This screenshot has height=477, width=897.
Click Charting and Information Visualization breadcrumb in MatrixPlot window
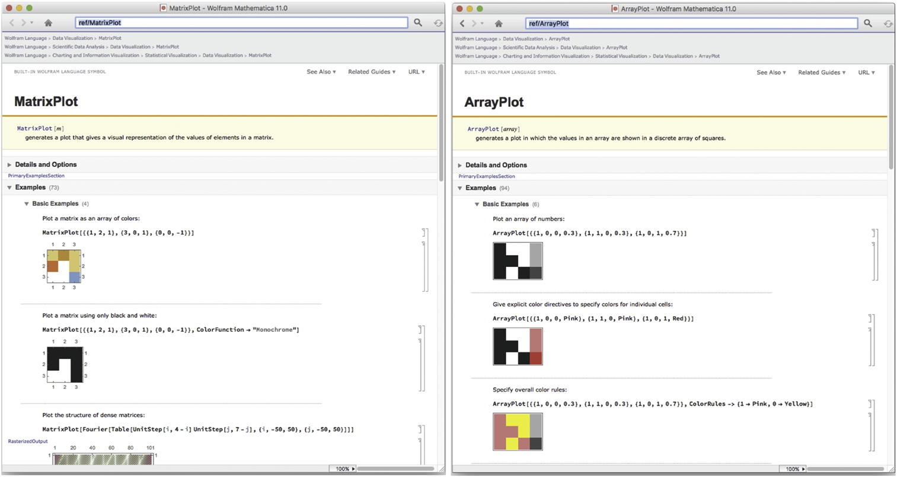pyautogui.click(x=97, y=55)
